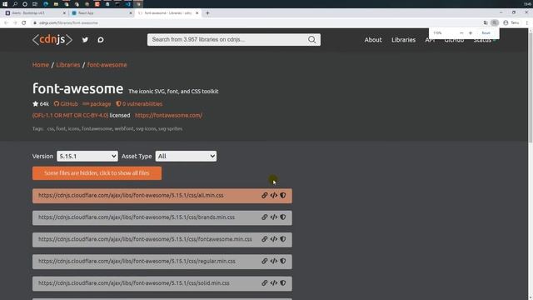
Task: Open the GitHub repository link
Action: click(x=66, y=103)
